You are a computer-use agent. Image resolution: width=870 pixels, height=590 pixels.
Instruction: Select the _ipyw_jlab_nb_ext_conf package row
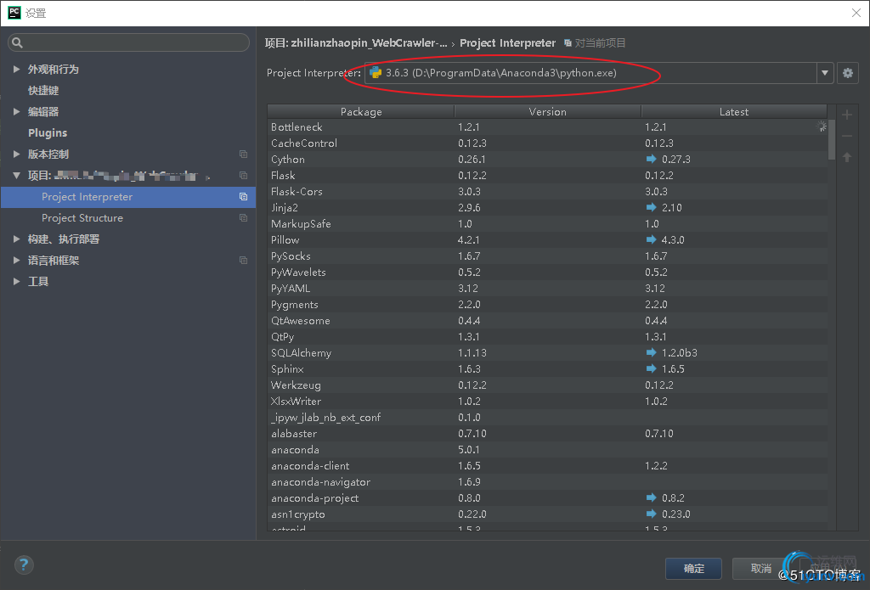547,417
